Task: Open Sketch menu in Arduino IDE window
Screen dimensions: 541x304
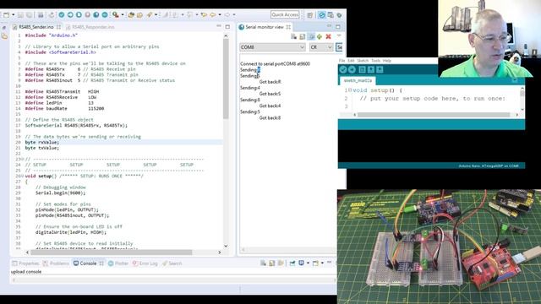Action: pyautogui.click(x=363, y=61)
